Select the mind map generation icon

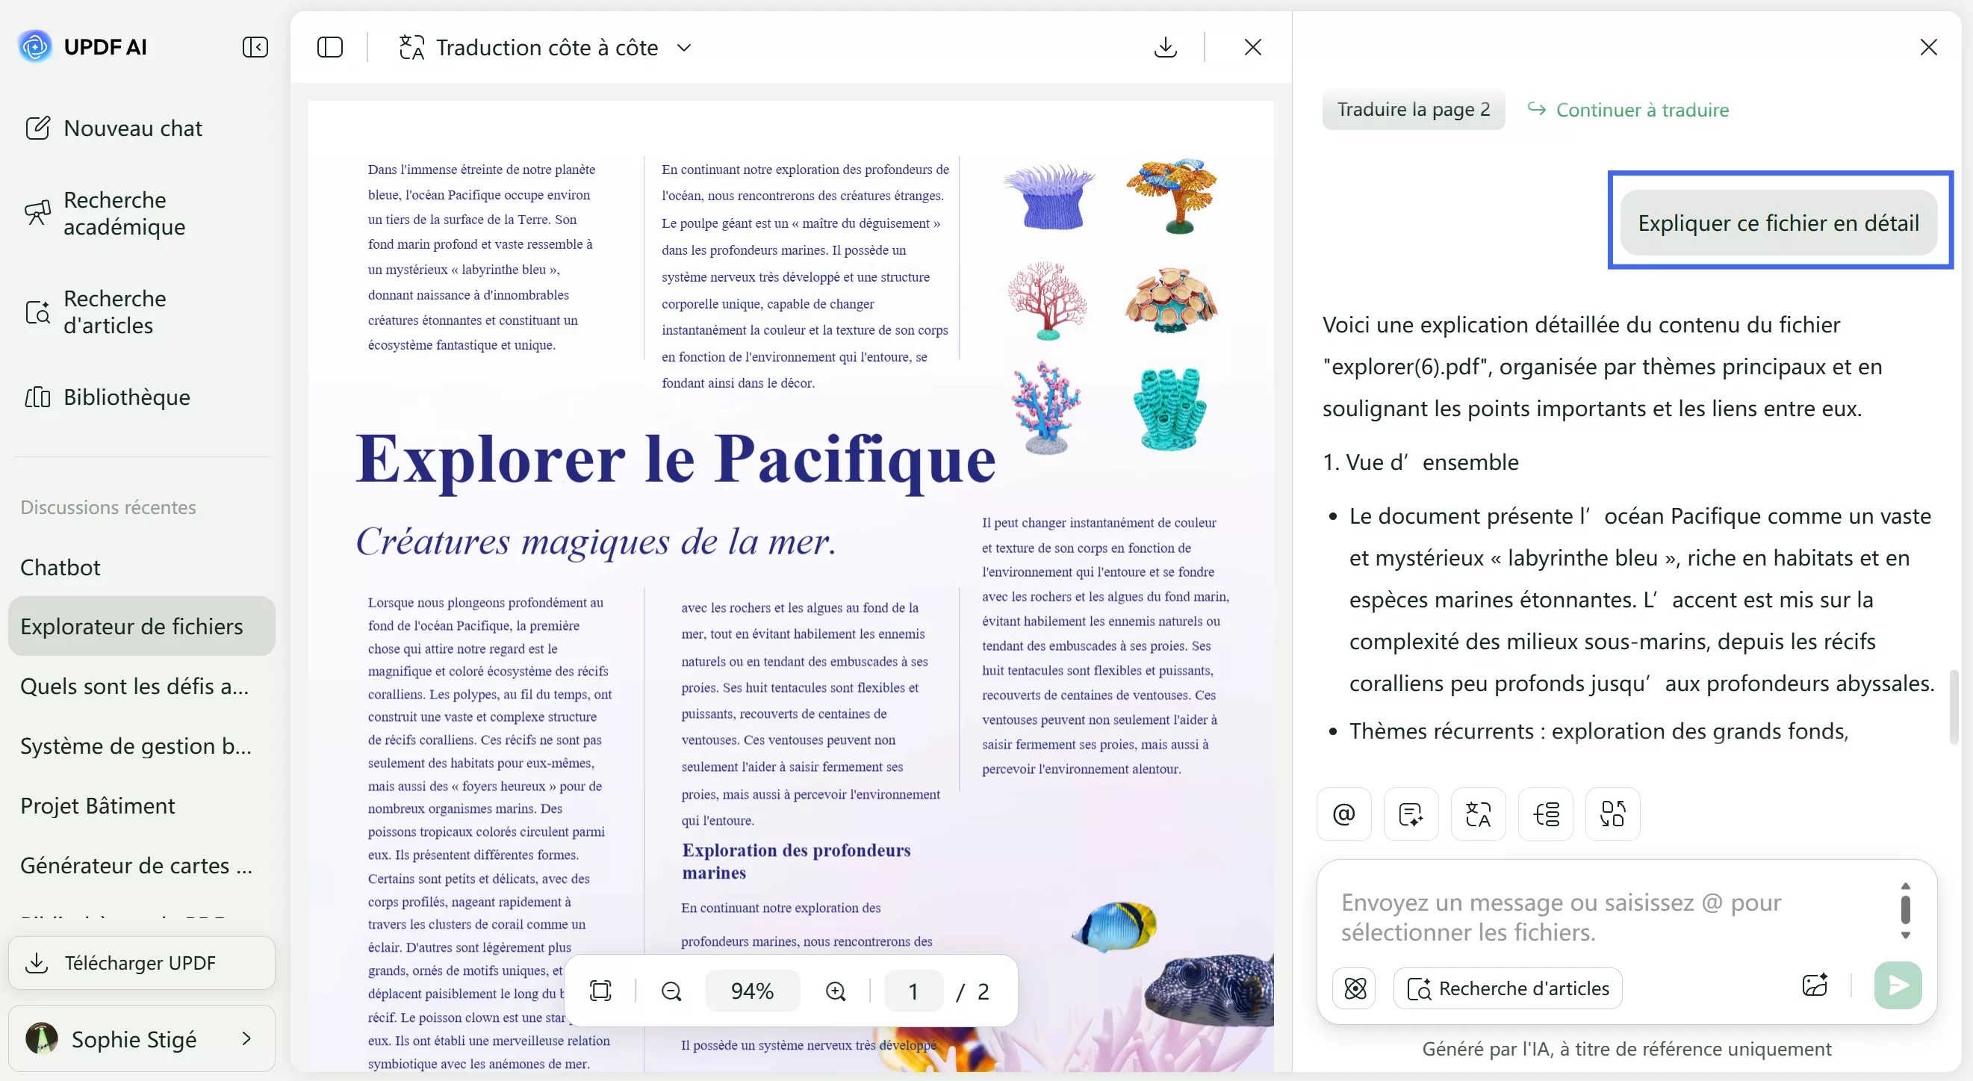pos(1545,814)
